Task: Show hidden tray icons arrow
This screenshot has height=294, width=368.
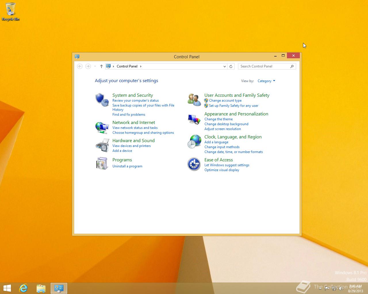Action: pos(320,289)
